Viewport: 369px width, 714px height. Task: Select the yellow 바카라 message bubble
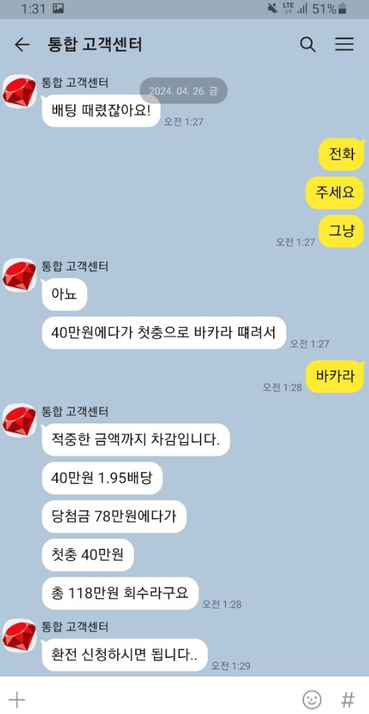[335, 377]
